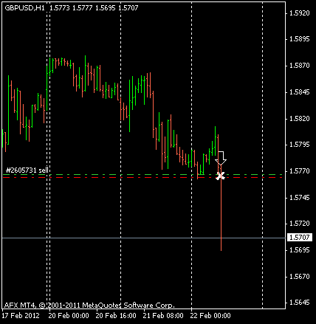
Task: Click price scale value 1.5895
Action: pos(300,39)
